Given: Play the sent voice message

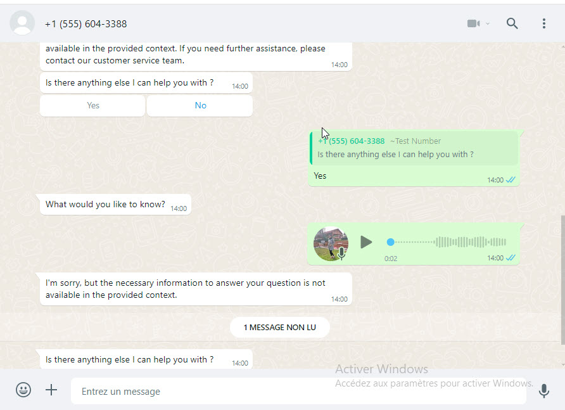Looking at the screenshot, I should click(366, 242).
